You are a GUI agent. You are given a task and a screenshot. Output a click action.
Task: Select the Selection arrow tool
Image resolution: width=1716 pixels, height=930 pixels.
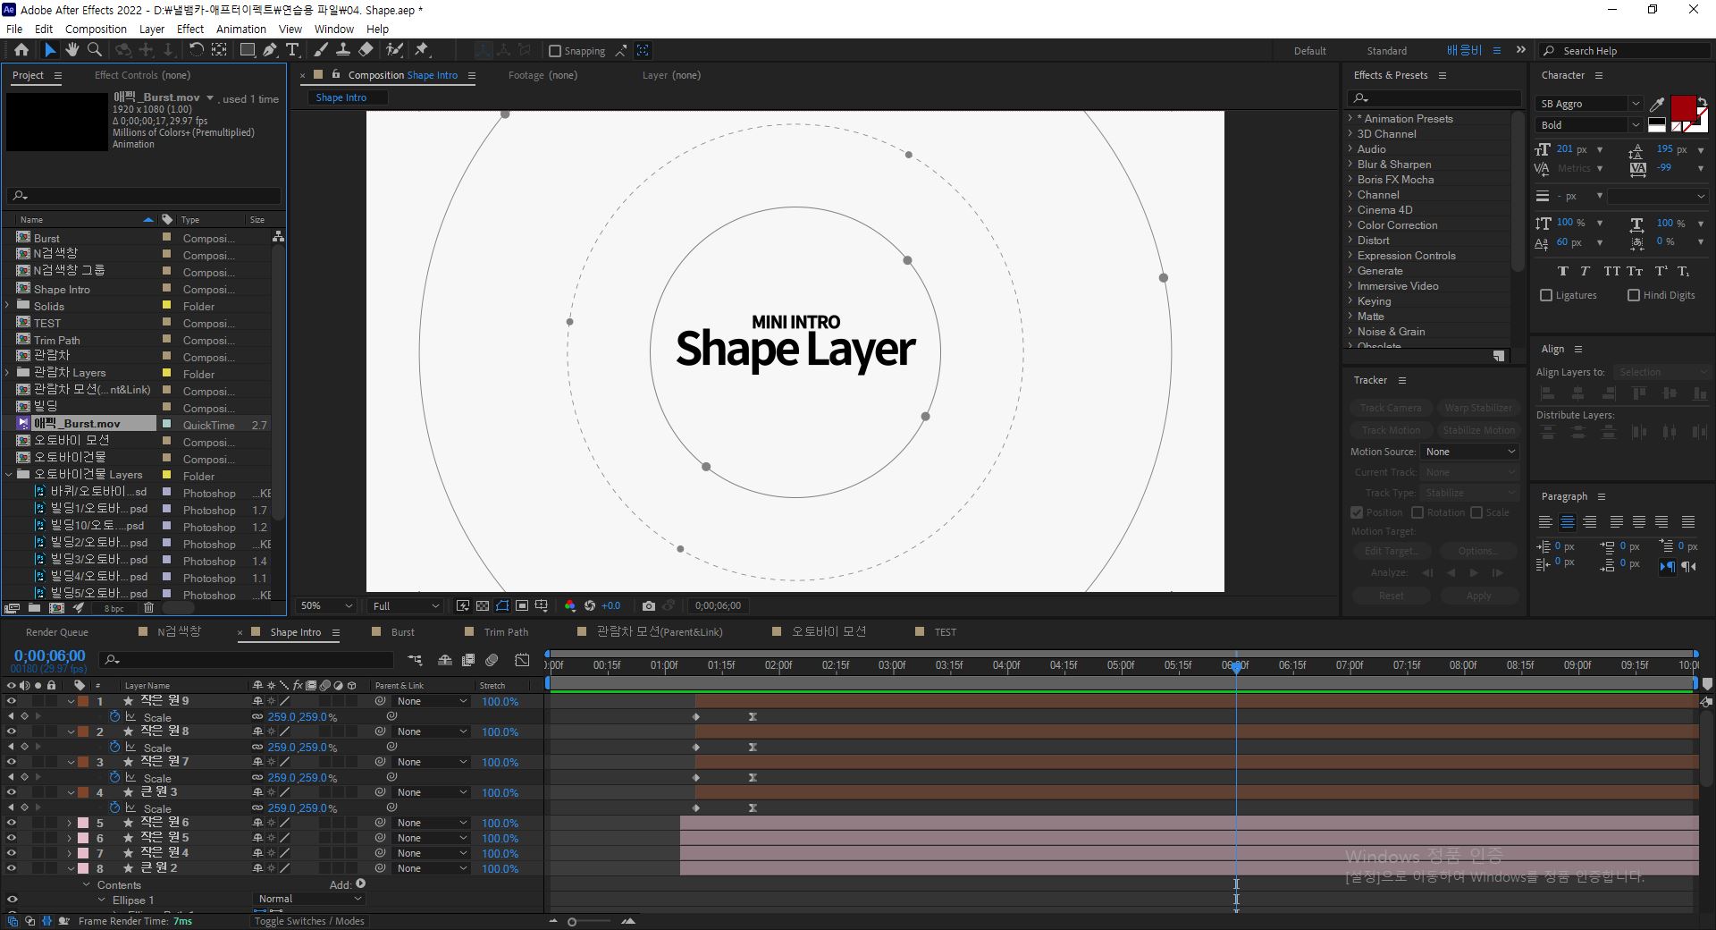pos(50,50)
